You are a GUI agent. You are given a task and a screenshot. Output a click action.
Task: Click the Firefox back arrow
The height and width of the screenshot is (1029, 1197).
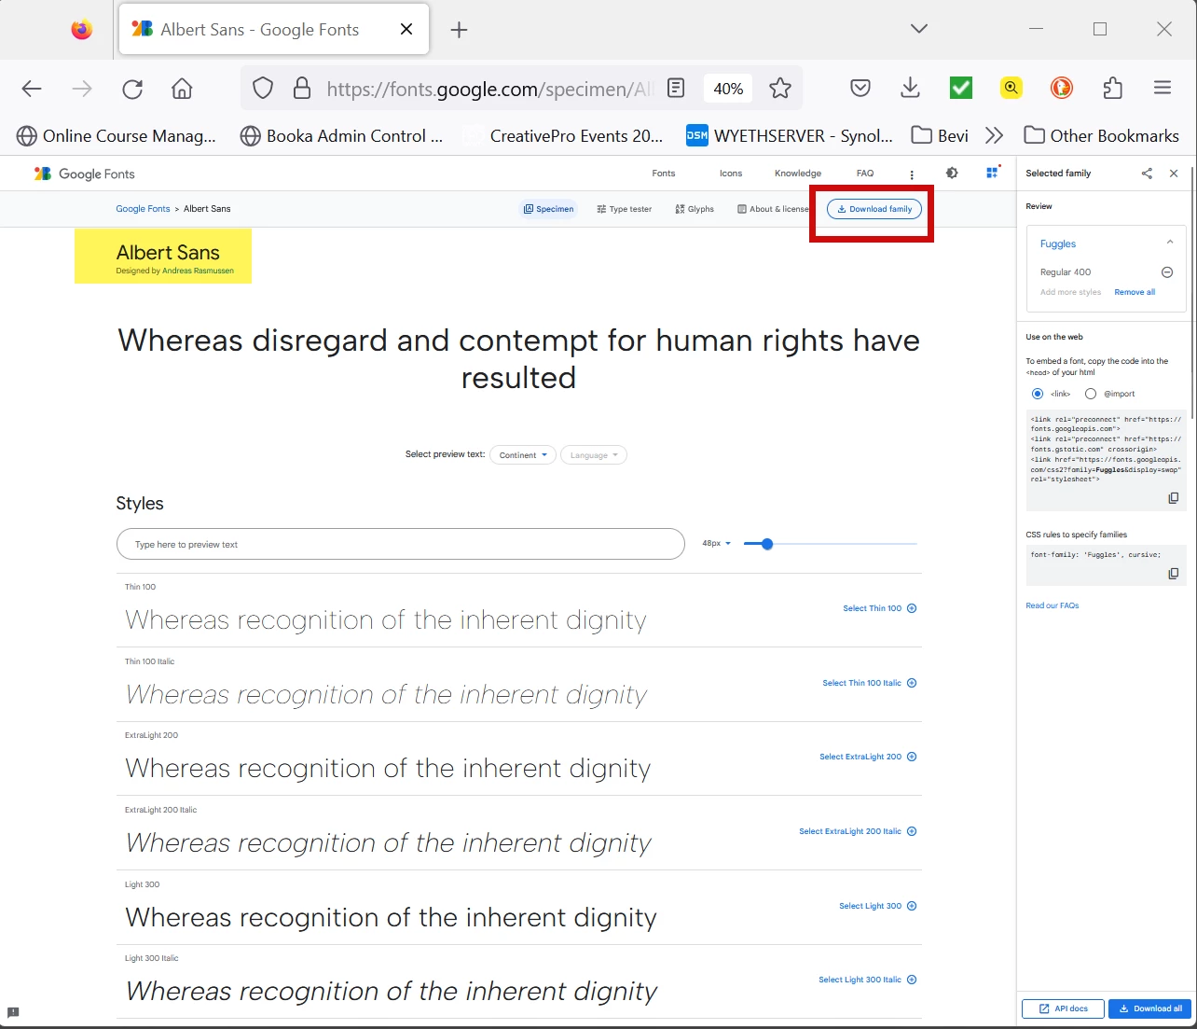(32, 89)
